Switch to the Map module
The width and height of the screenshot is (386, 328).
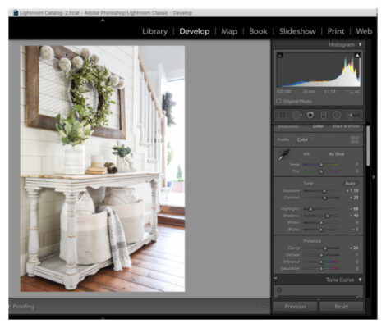point(229,31)
